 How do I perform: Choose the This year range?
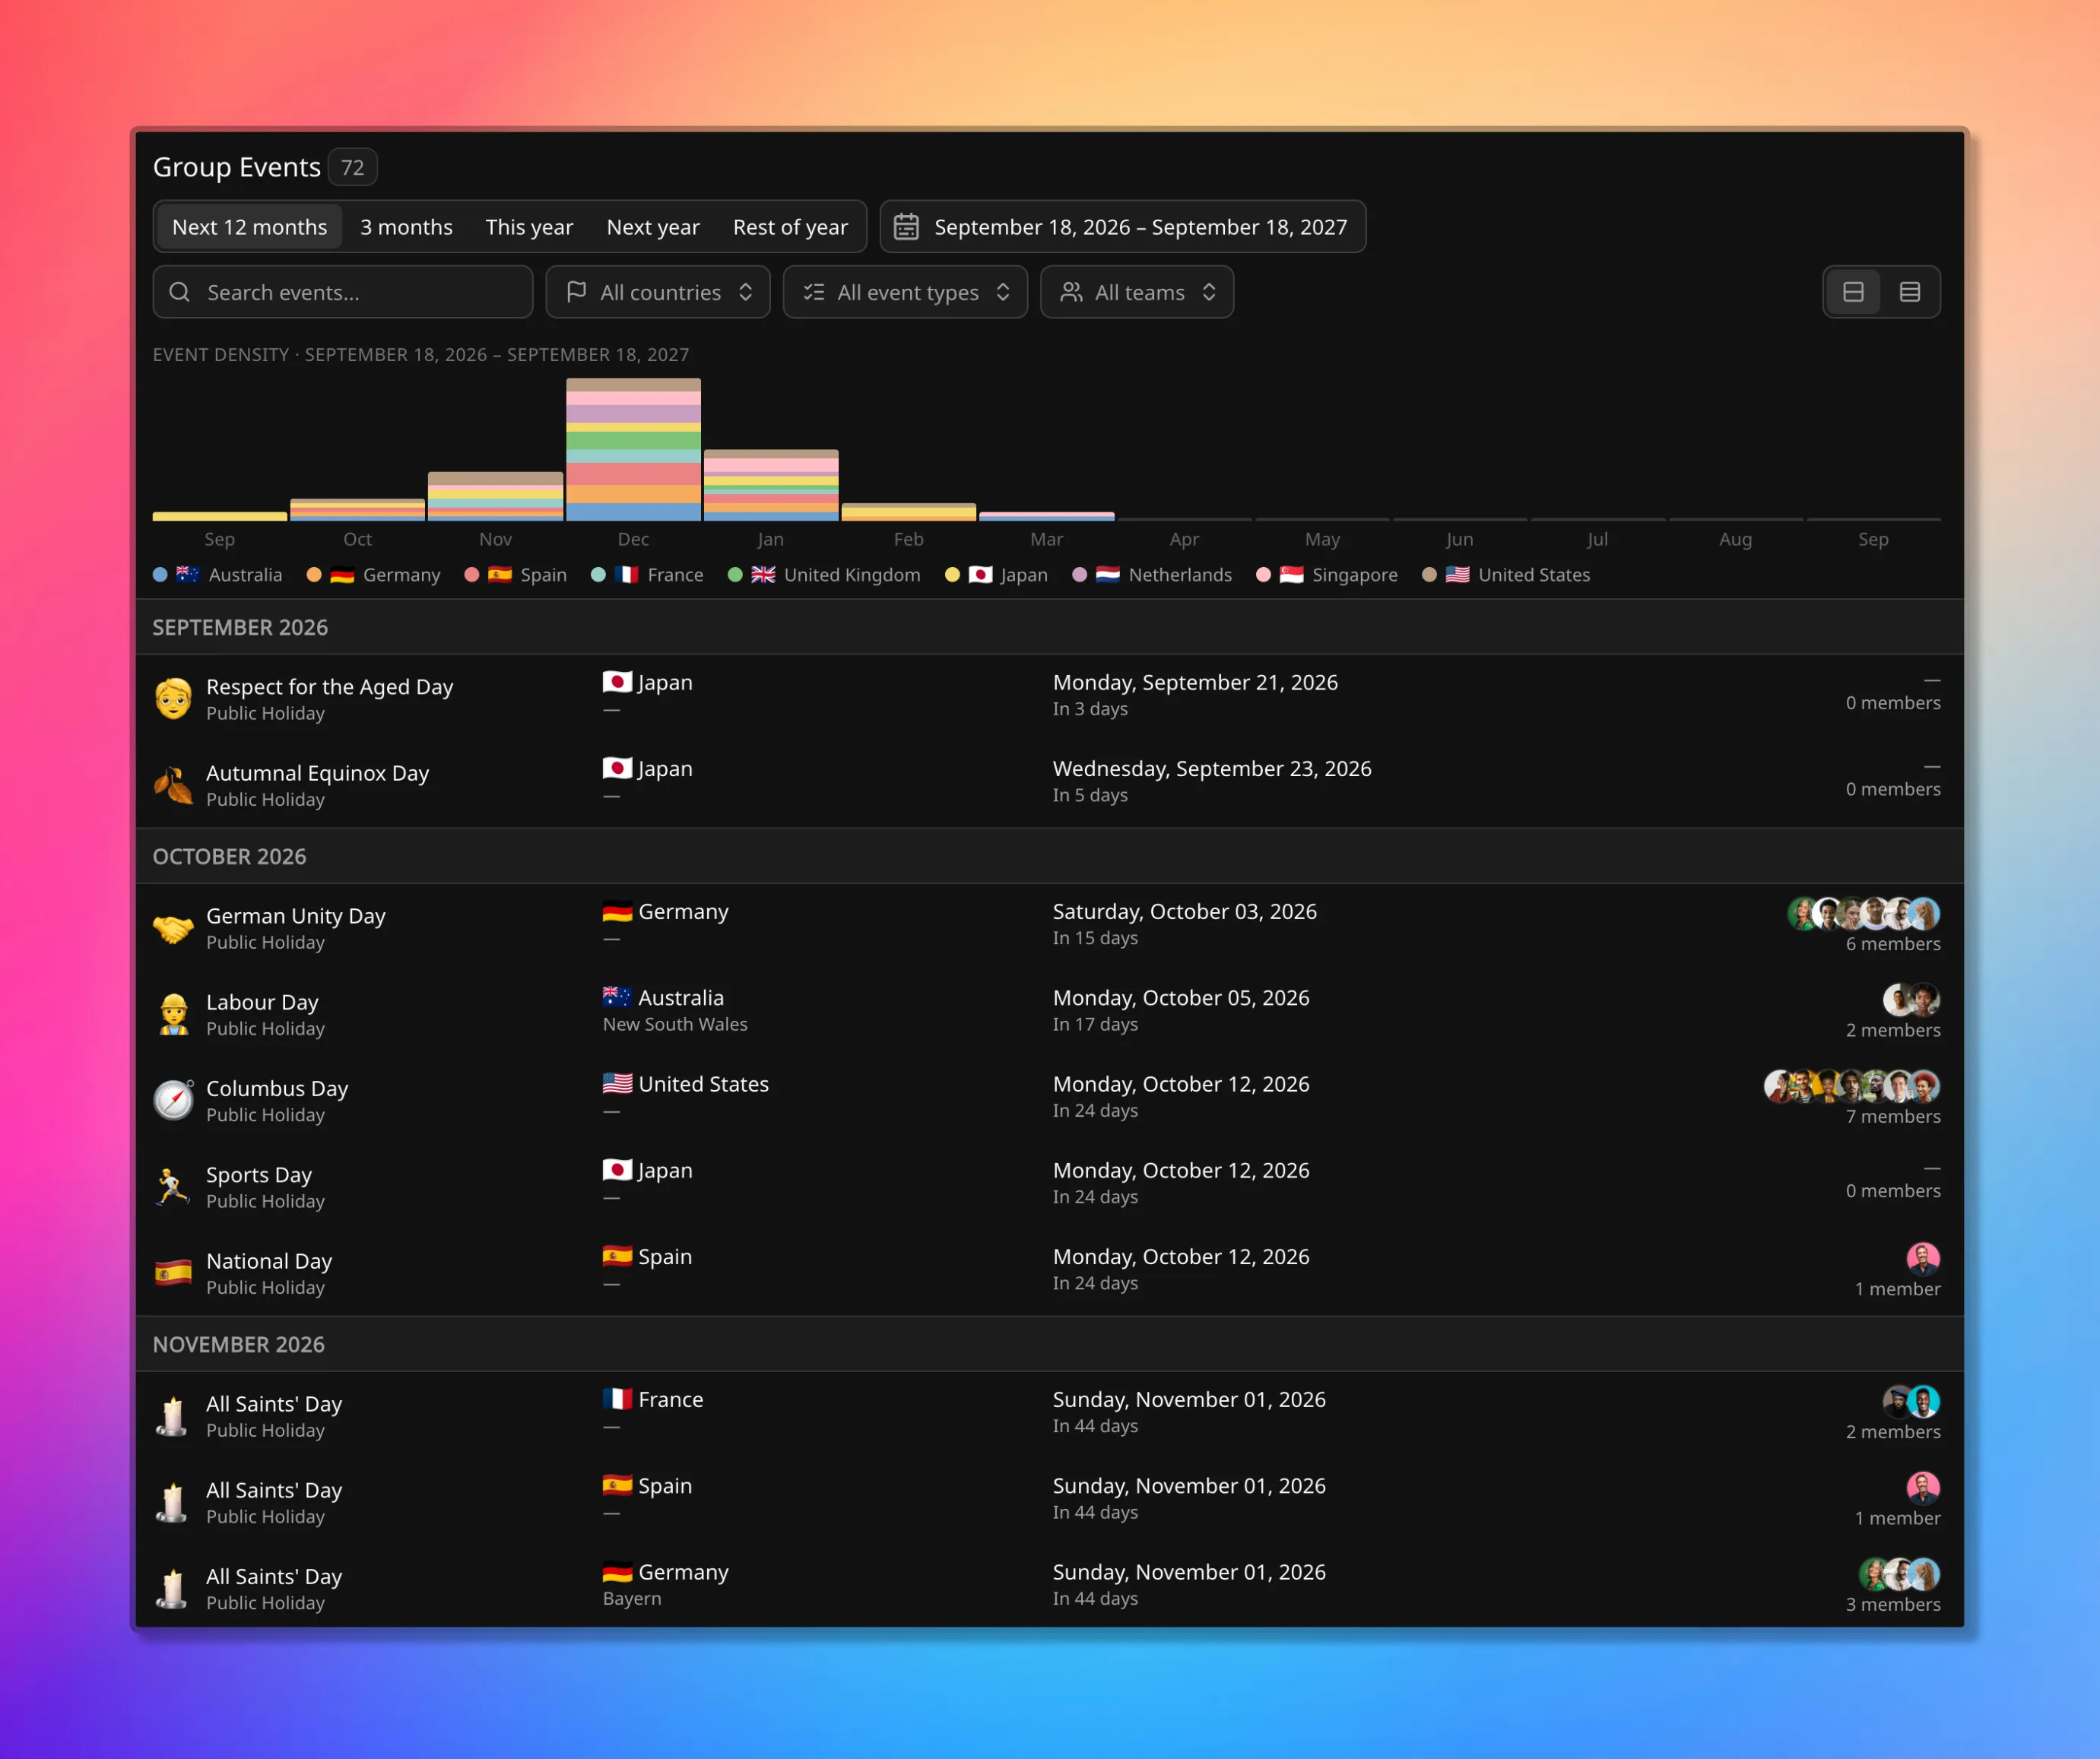[x=529, y=227]
